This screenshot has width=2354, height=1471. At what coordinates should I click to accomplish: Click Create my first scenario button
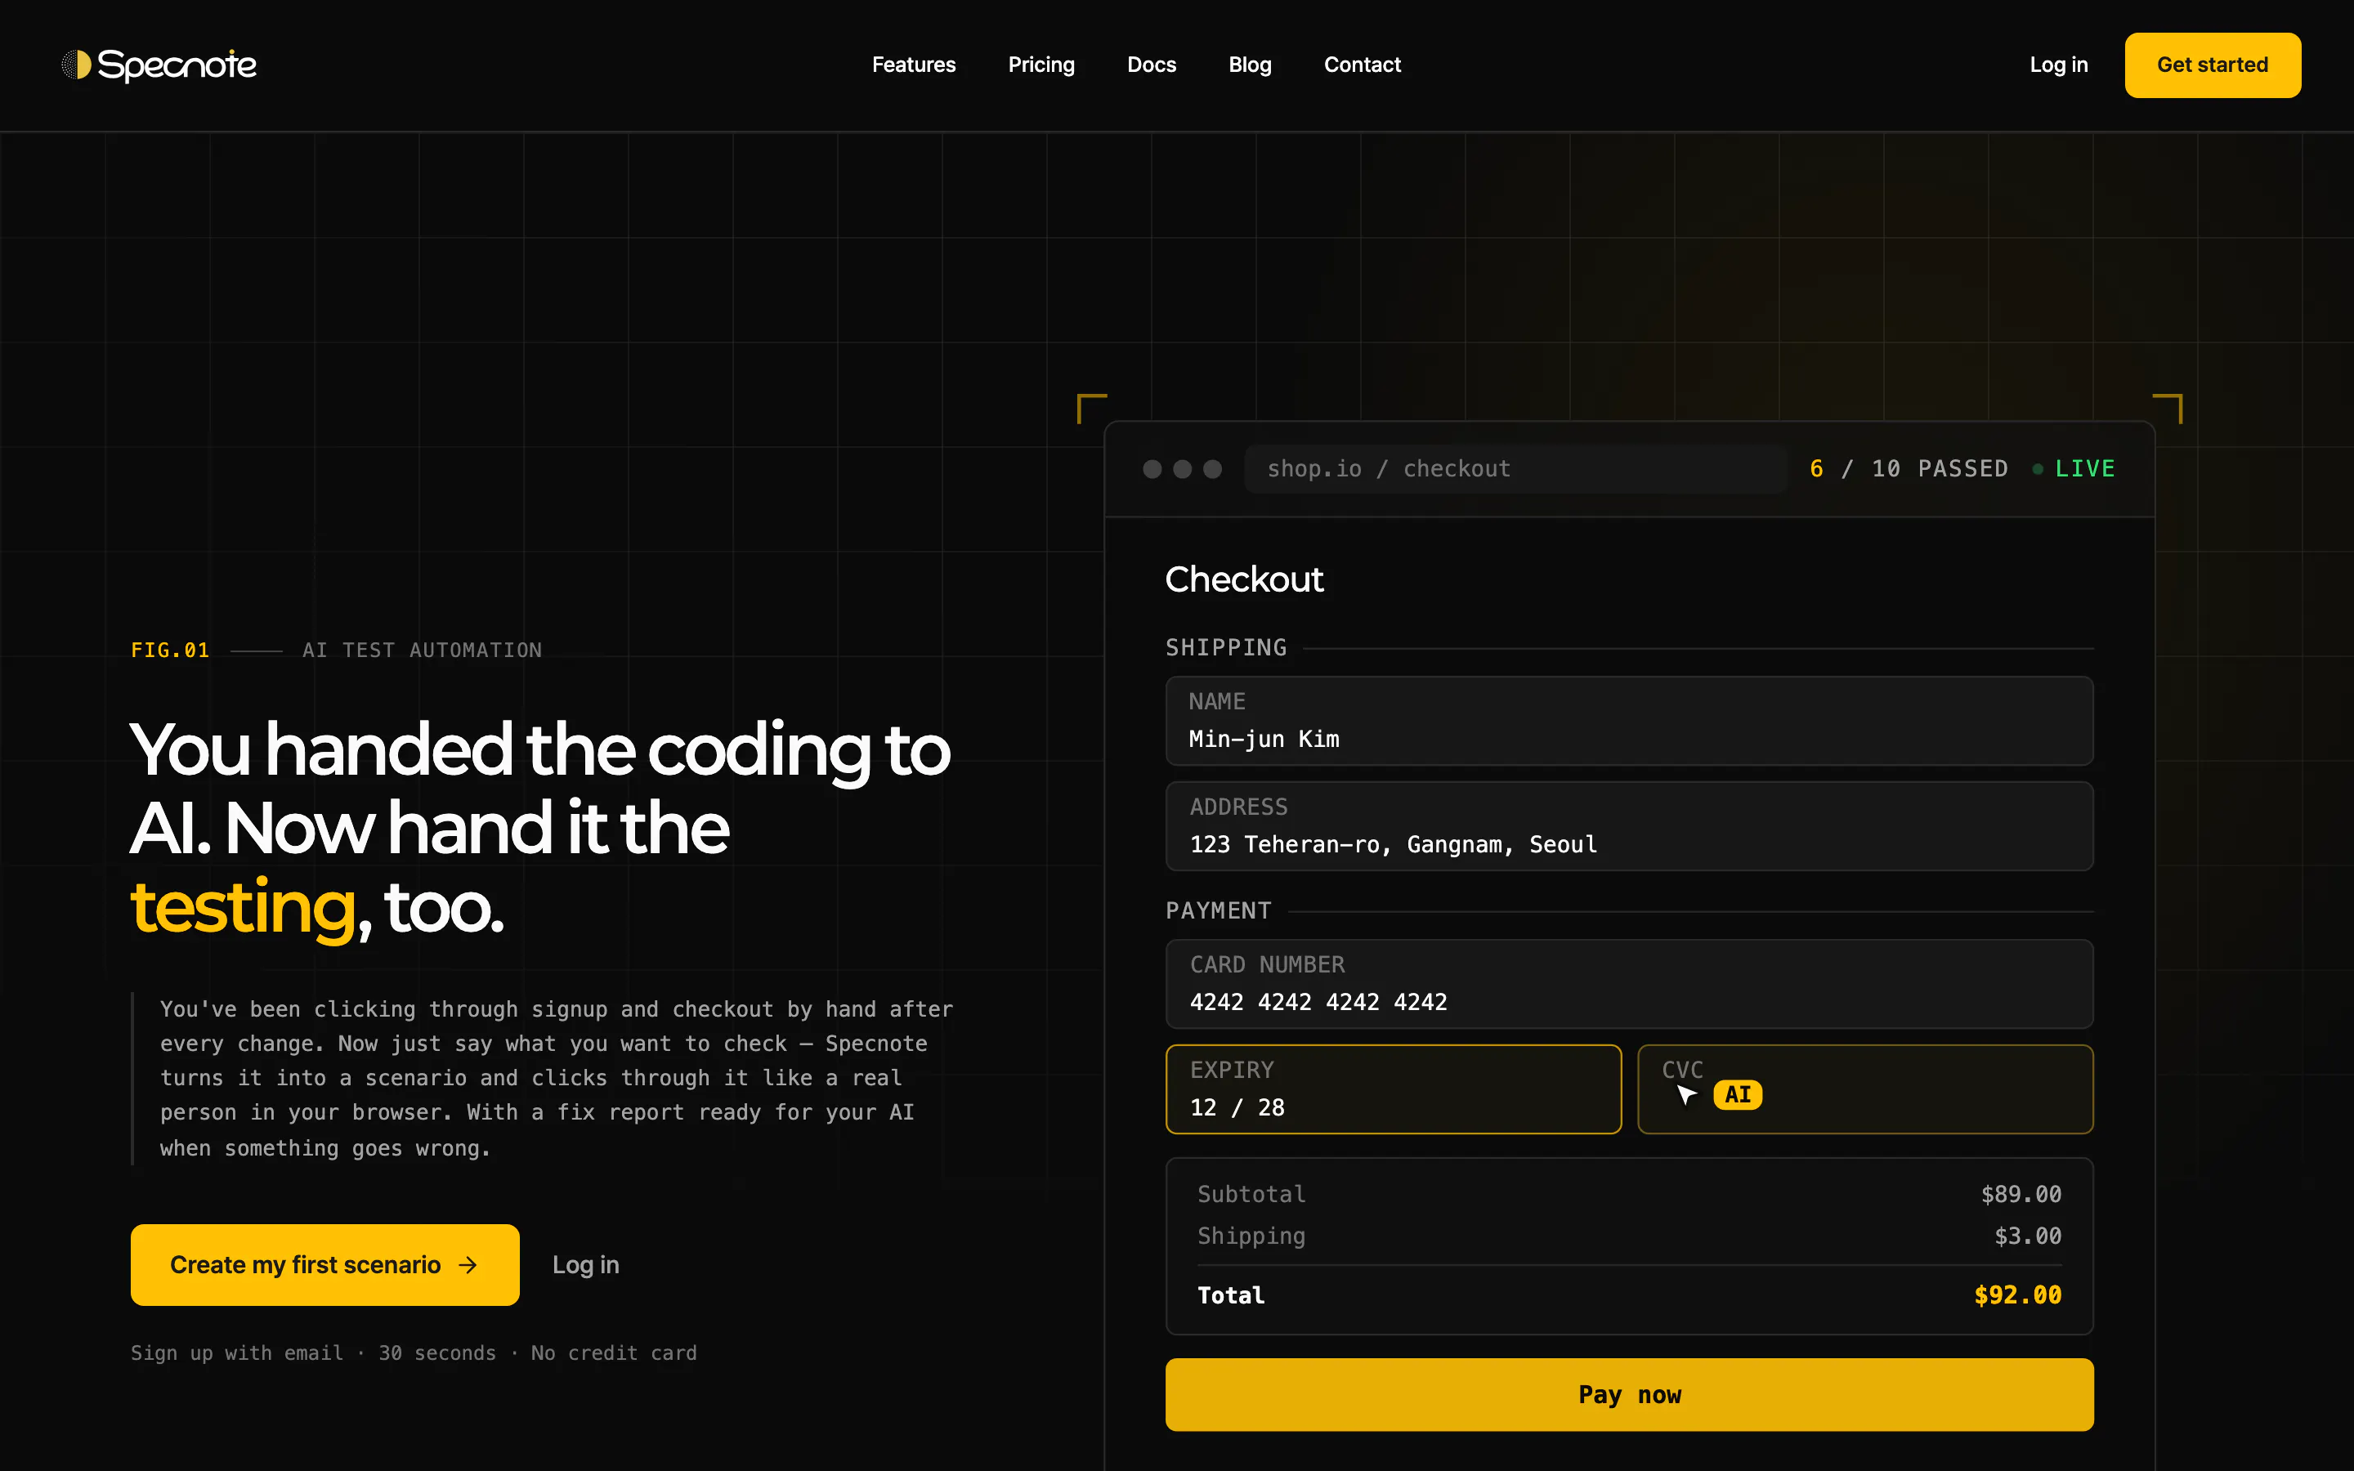324,1265
